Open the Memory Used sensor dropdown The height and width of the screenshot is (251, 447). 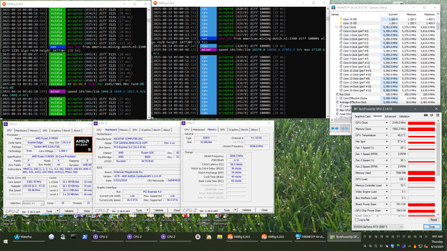pos(387,173)
